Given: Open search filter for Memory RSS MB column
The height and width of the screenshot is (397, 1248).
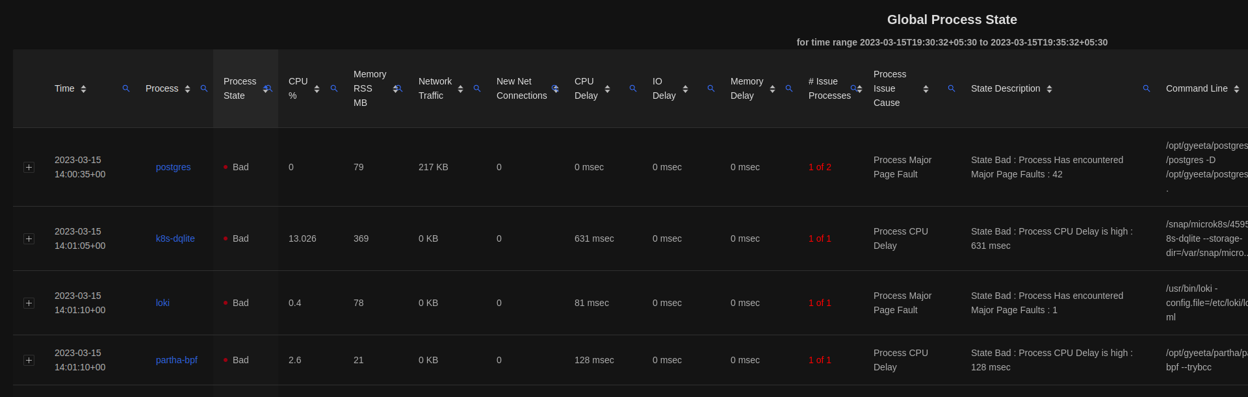Looking at the screenshot, I should click(x=399, y=88).
